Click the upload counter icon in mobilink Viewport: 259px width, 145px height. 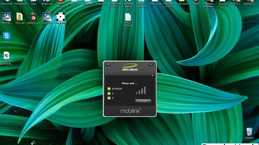pos(109,93)
